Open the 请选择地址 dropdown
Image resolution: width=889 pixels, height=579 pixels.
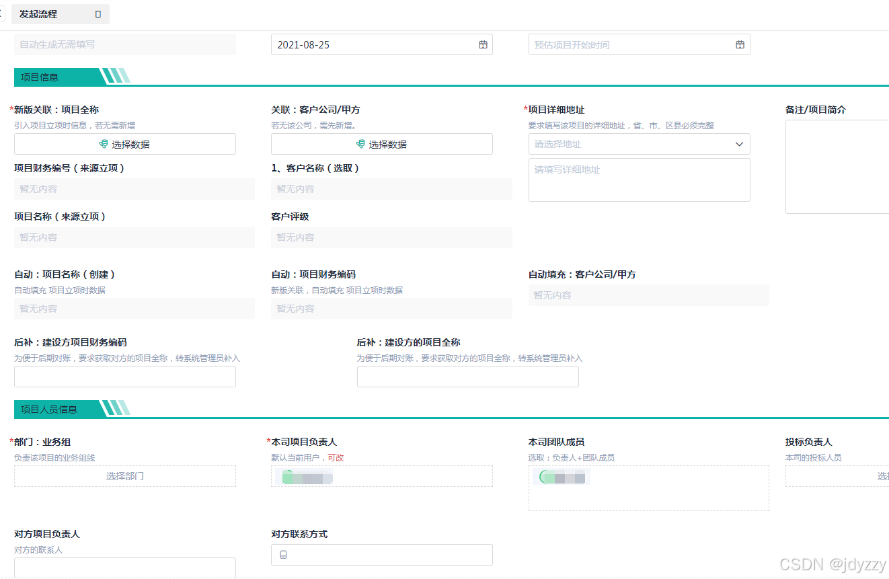640,144
